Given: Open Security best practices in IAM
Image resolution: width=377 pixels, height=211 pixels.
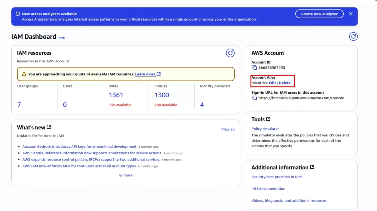Looking at the screenshot, I should [x=276, y=177].
